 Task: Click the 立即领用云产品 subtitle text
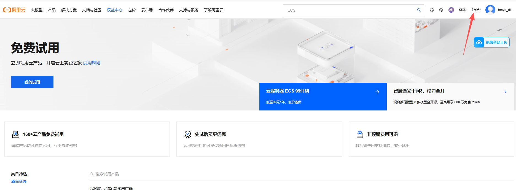click(x=46, y=63)
